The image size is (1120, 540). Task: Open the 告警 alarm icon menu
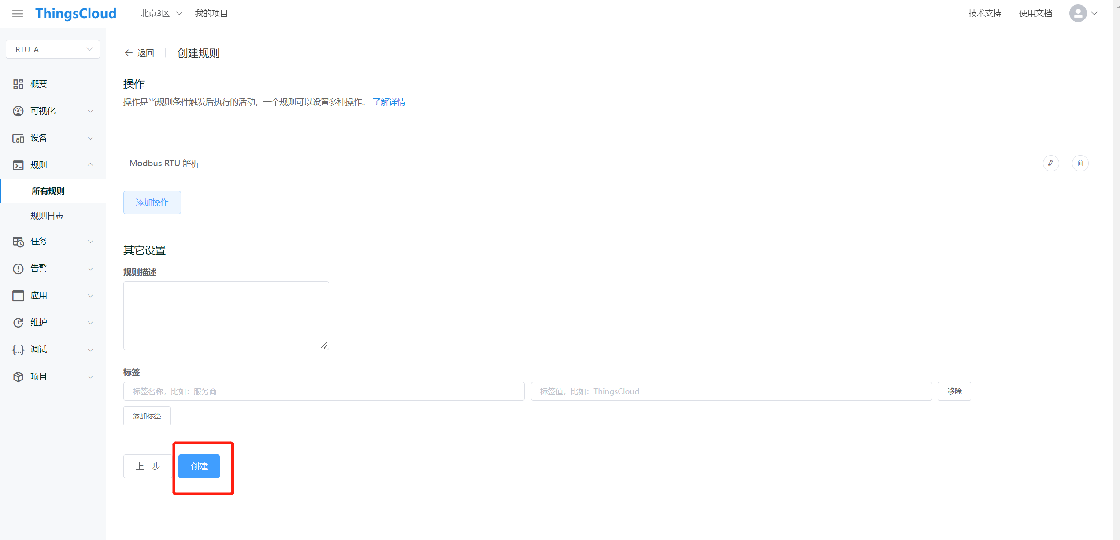[x=18, y=268]
